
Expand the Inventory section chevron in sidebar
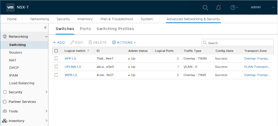coord(47,121)
